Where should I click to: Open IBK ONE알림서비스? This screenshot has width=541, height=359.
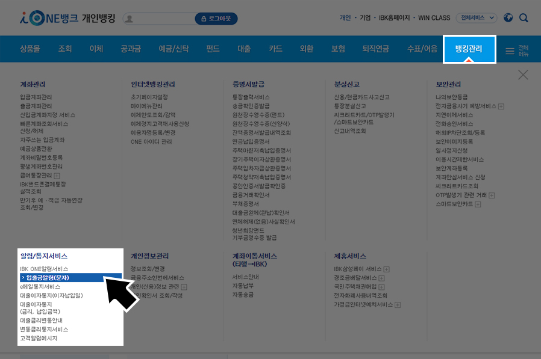44,269
